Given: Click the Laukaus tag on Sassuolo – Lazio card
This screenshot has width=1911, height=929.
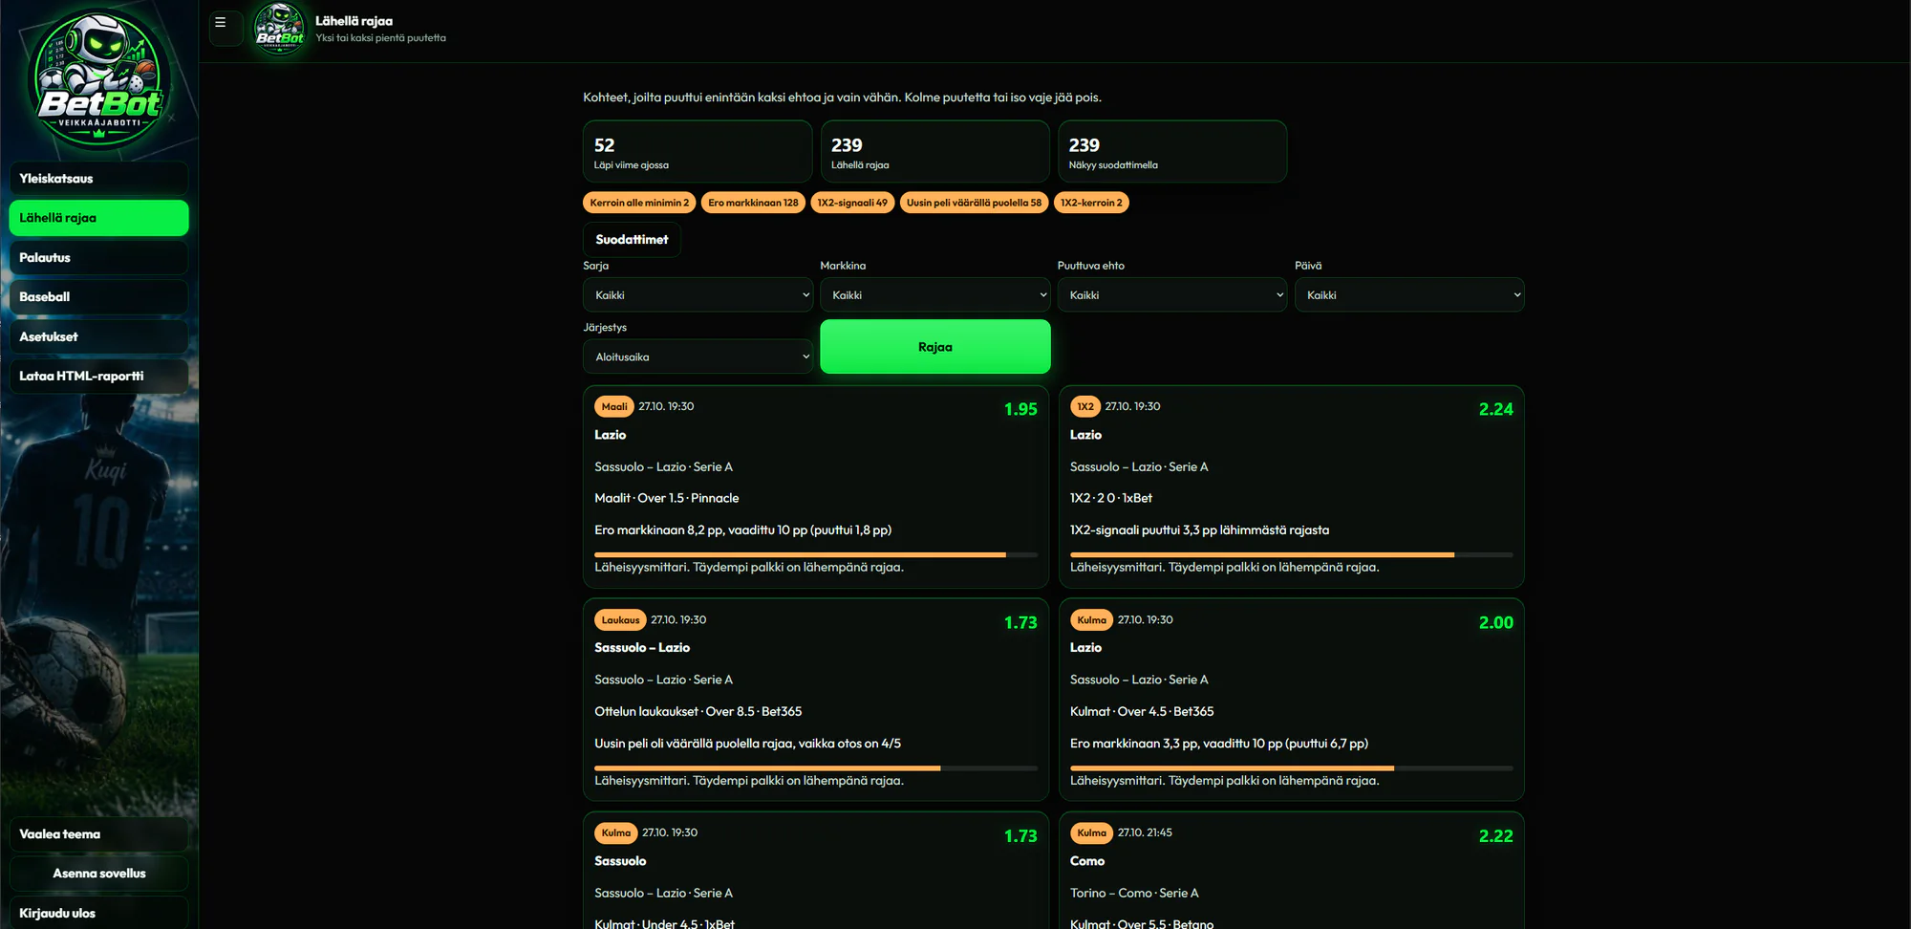Looking at the screenshot, I should [620, 620].
